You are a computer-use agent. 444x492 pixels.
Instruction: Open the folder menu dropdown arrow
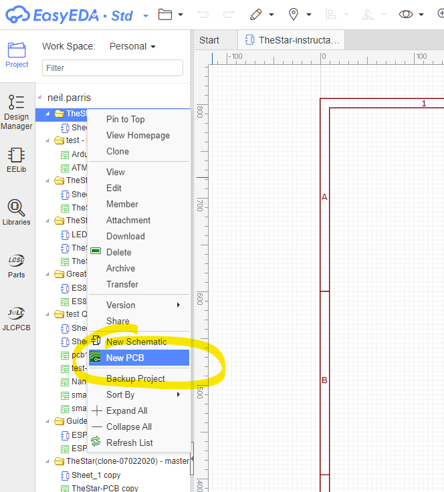[x=181, y=15]
